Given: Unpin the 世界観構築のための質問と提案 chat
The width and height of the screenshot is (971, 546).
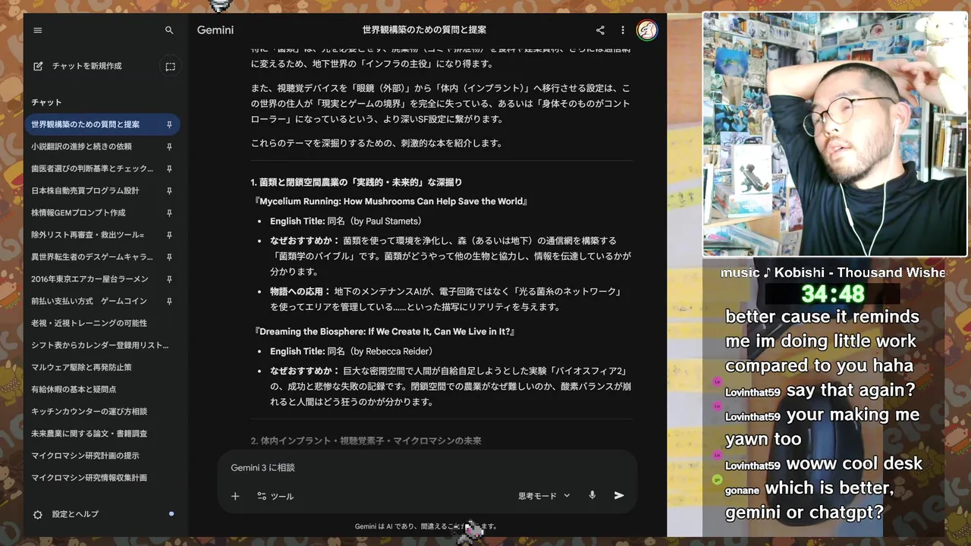Looking at the screenshot, I should (x=169, y=124).
